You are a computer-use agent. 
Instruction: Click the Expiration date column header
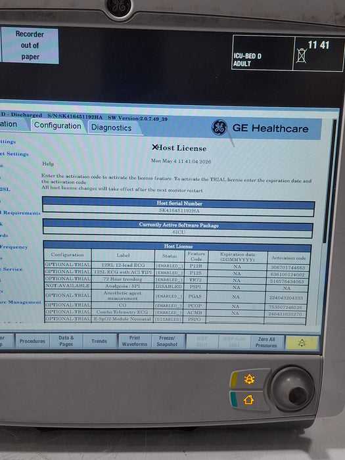point(238,257)
